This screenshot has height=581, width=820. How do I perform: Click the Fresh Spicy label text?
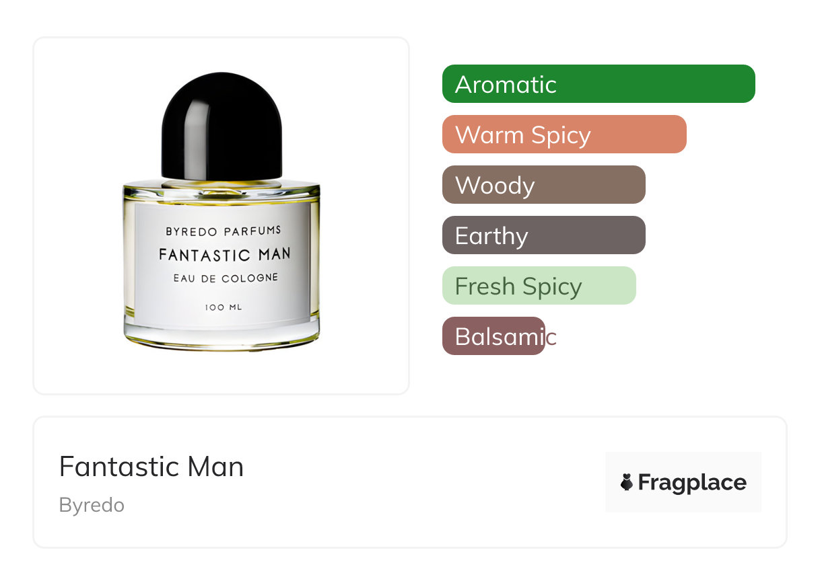pos(518,286)
